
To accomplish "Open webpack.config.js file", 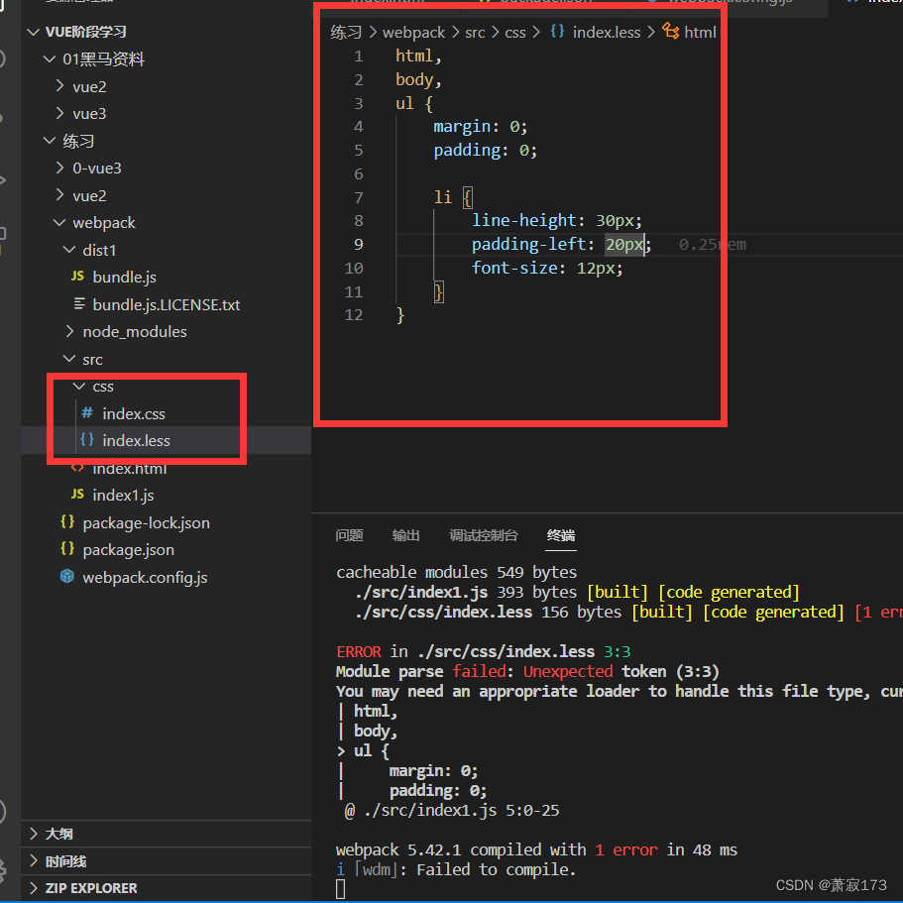I will (145, 578).
